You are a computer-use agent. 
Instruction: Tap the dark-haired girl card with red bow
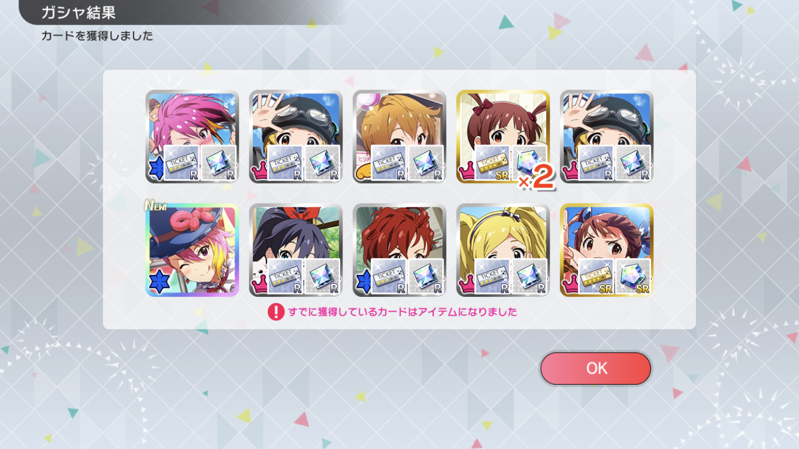[296, 250]
